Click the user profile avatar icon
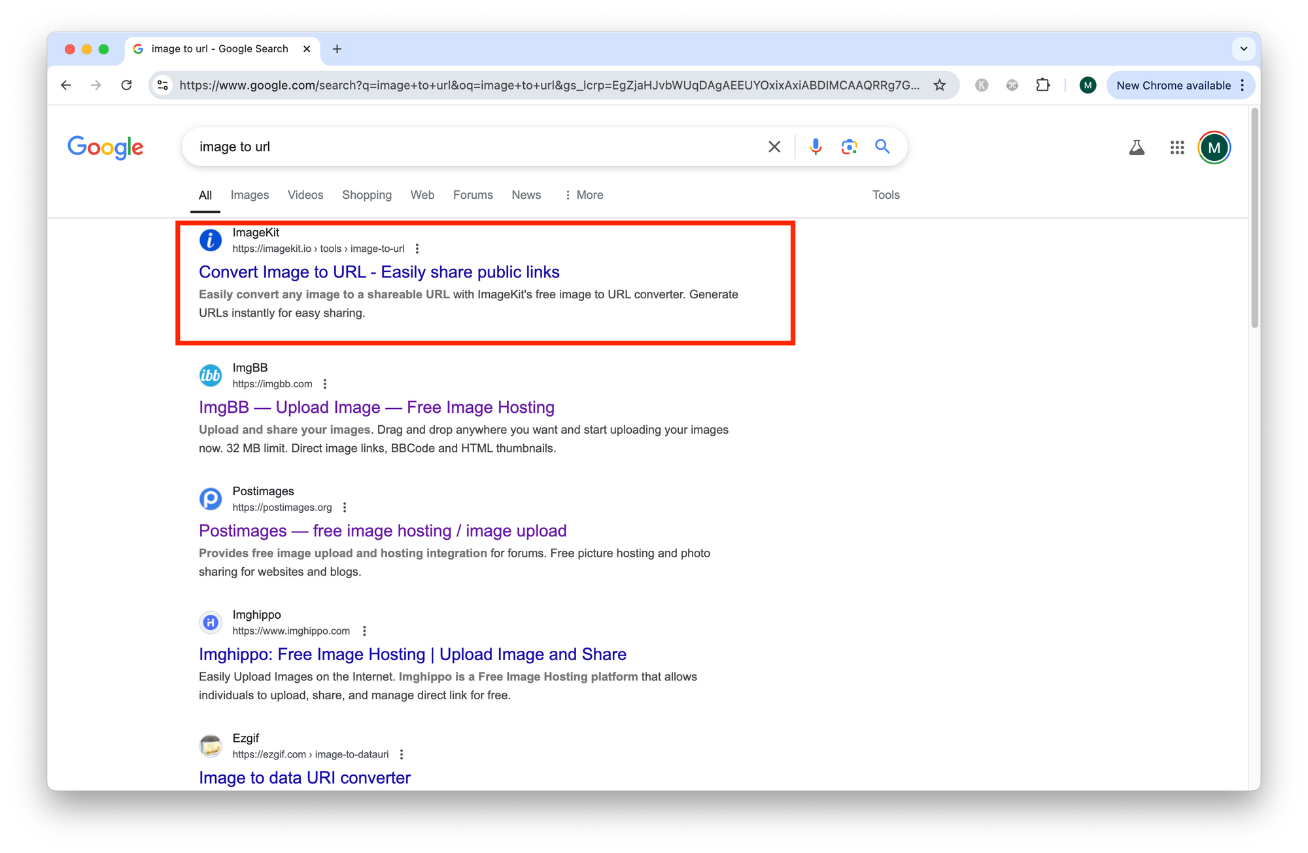The height and width of the screenshot is (853, 1308). (x=1216, y=147)
